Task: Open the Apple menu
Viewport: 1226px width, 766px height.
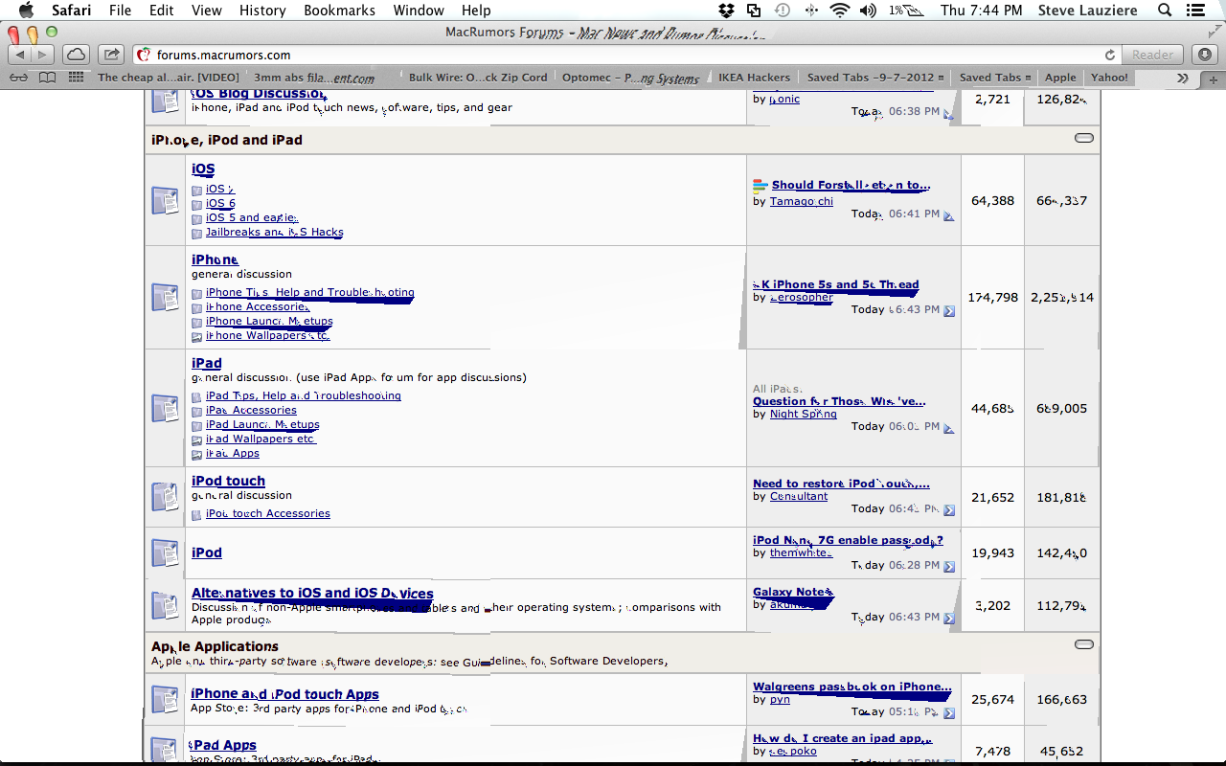Action: [26, 11]
